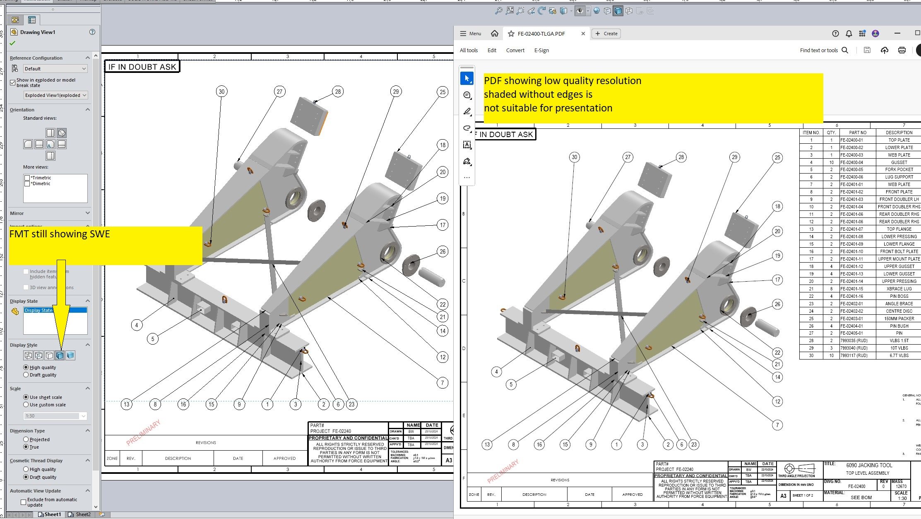921x519 pixels.
Task: Open the Default configuration dropdown
Action: click(x=55, y=69)
